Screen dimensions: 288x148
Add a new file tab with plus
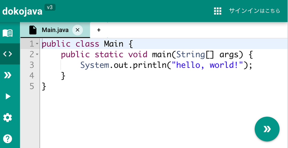coord(99,30)
